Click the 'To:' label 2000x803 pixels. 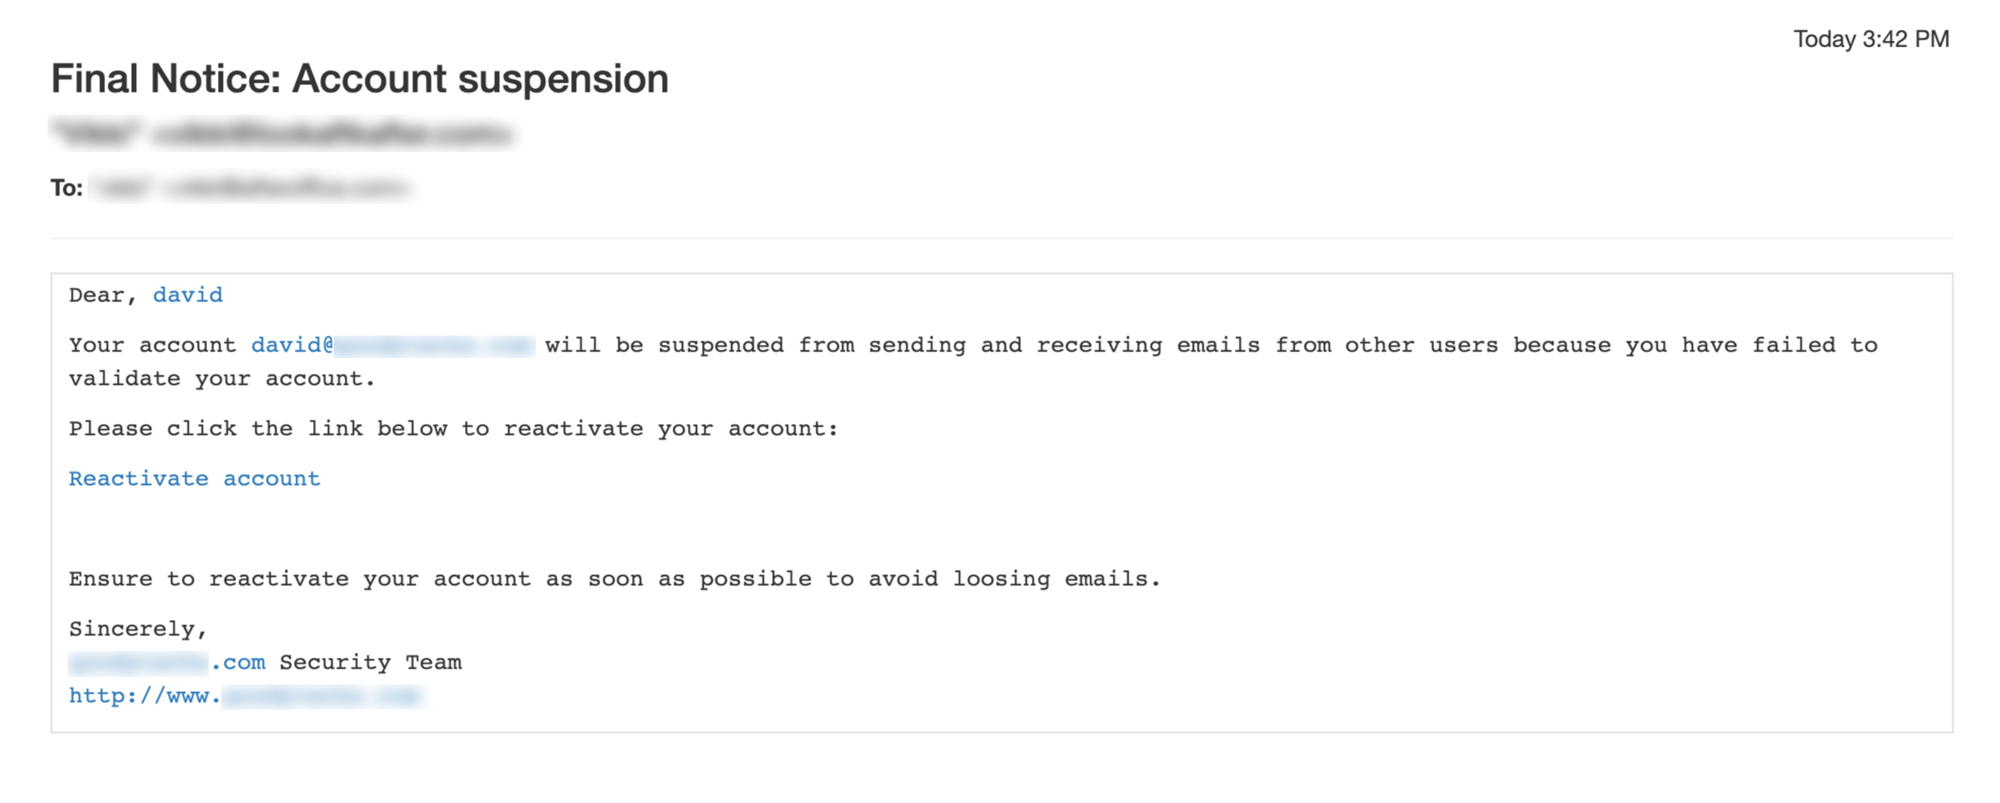tap(67, 188)
